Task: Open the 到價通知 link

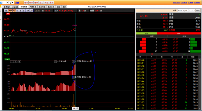Action: click(197, 3)
